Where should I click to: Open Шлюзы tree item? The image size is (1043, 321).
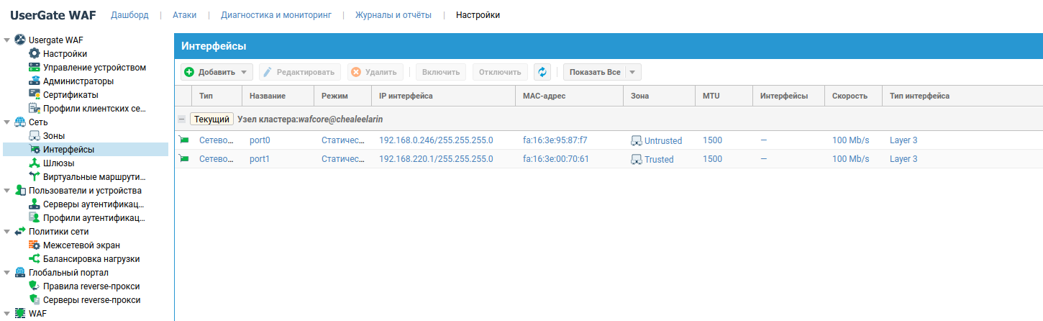coord(59,163)
